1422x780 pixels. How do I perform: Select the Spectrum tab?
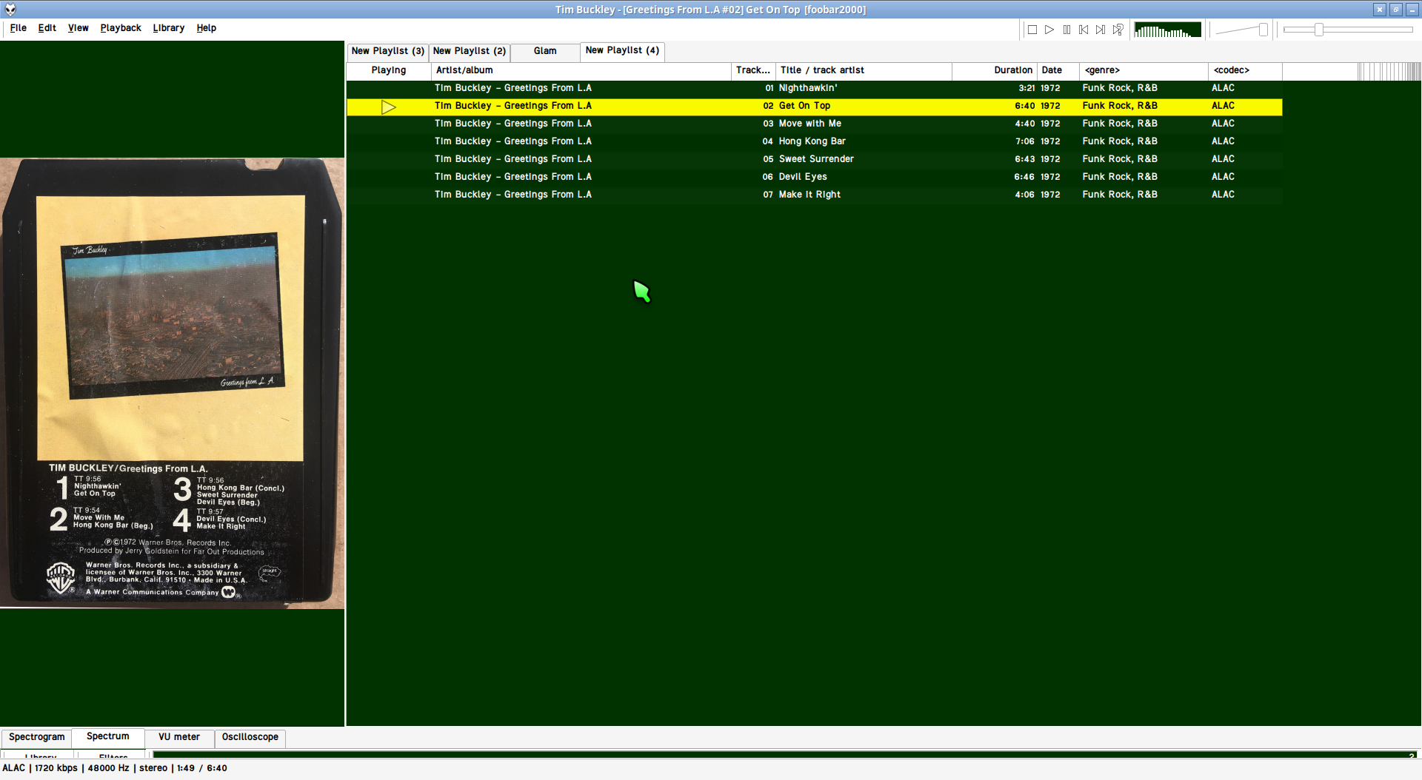pos(108,736)
